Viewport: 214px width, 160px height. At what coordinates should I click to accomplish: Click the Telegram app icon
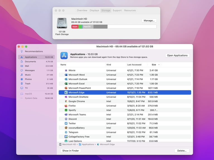pos(66,132)
